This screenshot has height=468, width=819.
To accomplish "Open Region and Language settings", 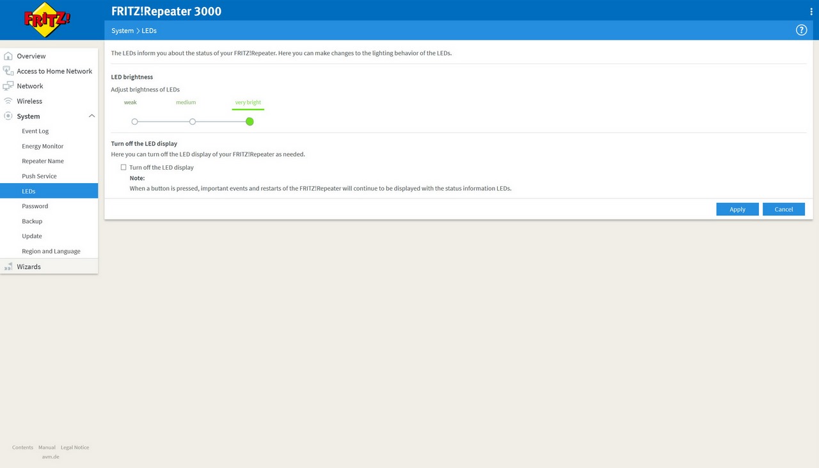I will (49, 251).
